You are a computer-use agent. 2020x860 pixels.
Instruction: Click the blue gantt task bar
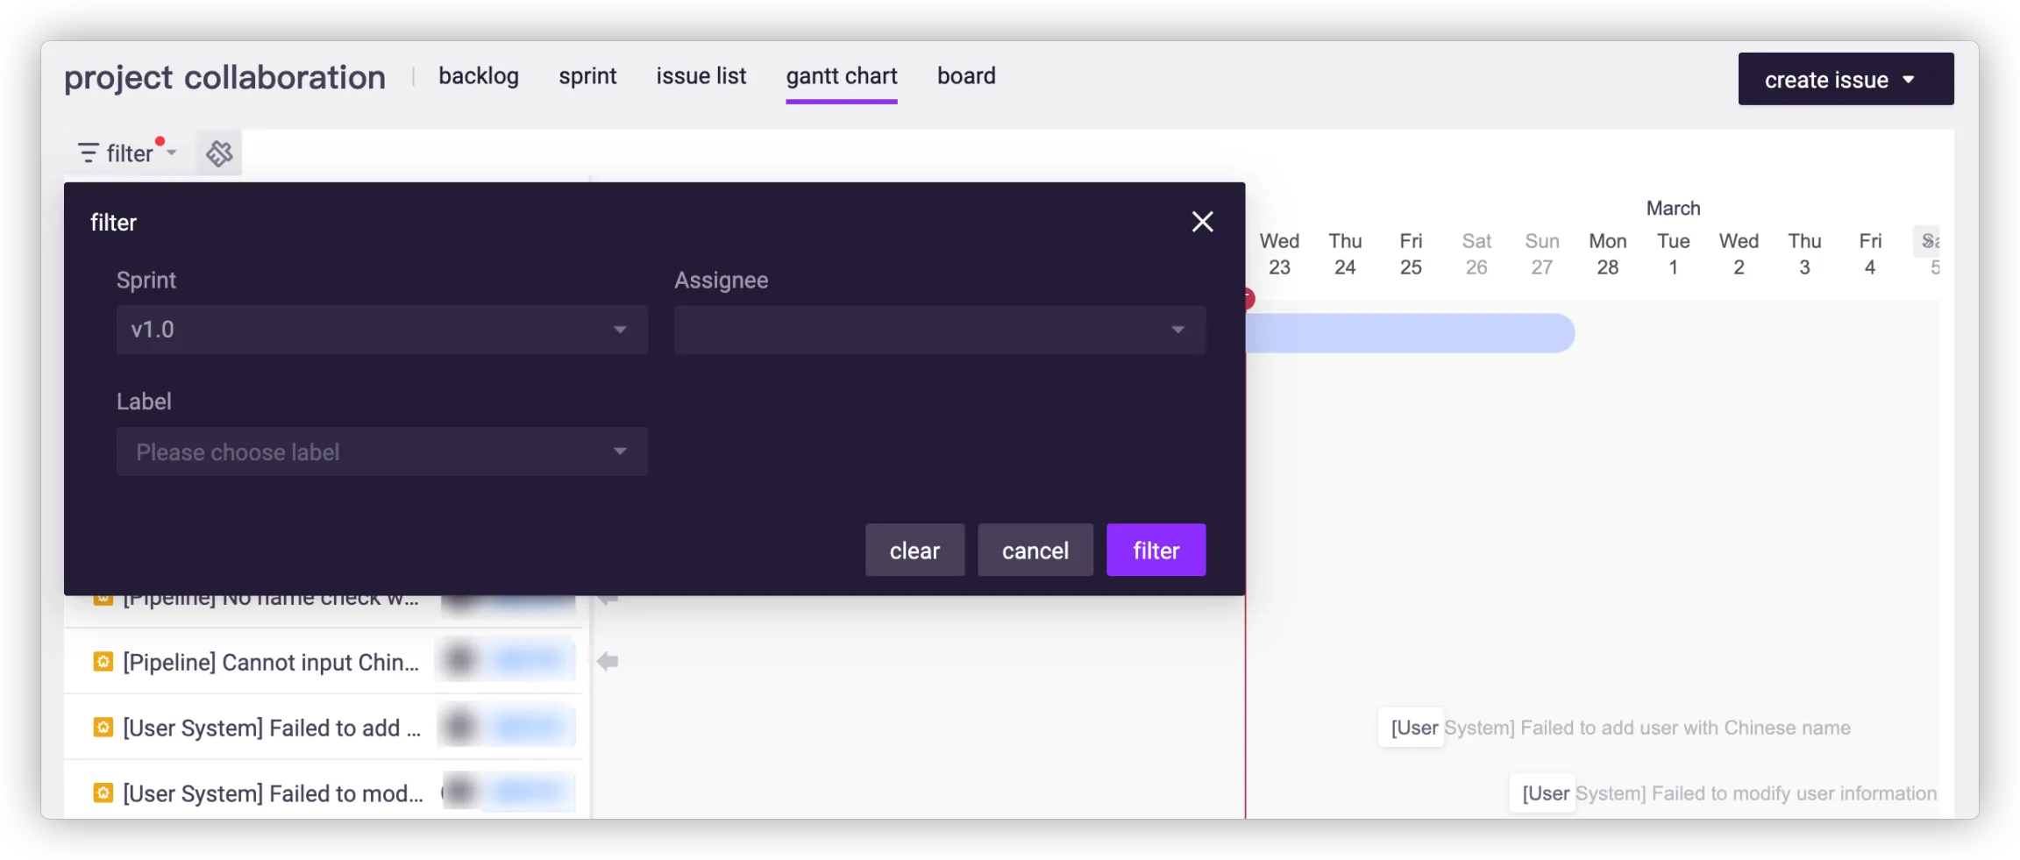(1409, 333)
